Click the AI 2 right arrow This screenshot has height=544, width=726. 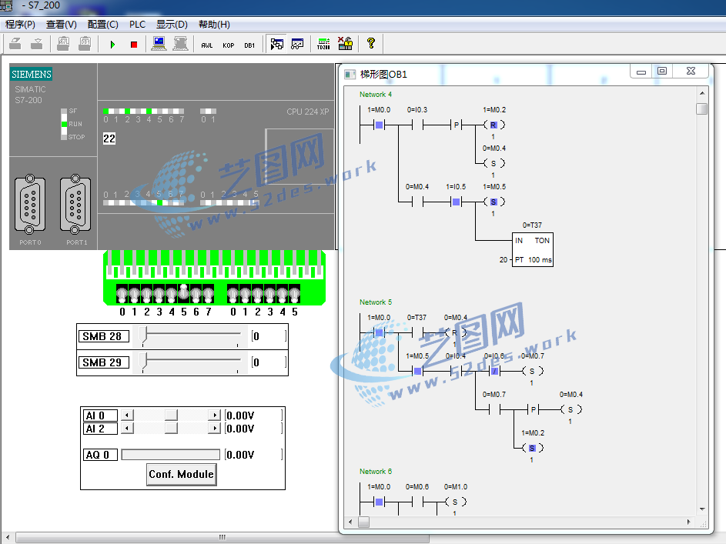(214, 429)
